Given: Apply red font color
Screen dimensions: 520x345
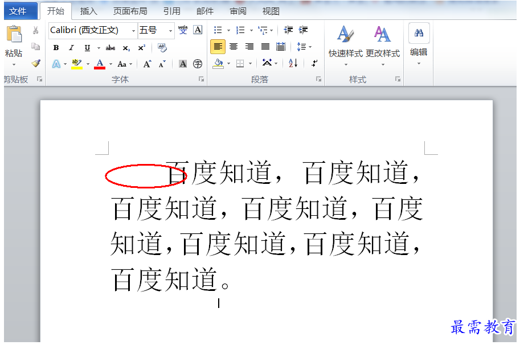Looking at the screenshot, I should (x=100, y=64).
